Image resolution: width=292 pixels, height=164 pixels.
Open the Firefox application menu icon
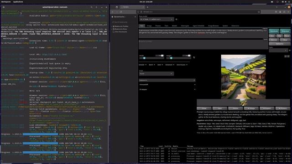tap(288, 12)
